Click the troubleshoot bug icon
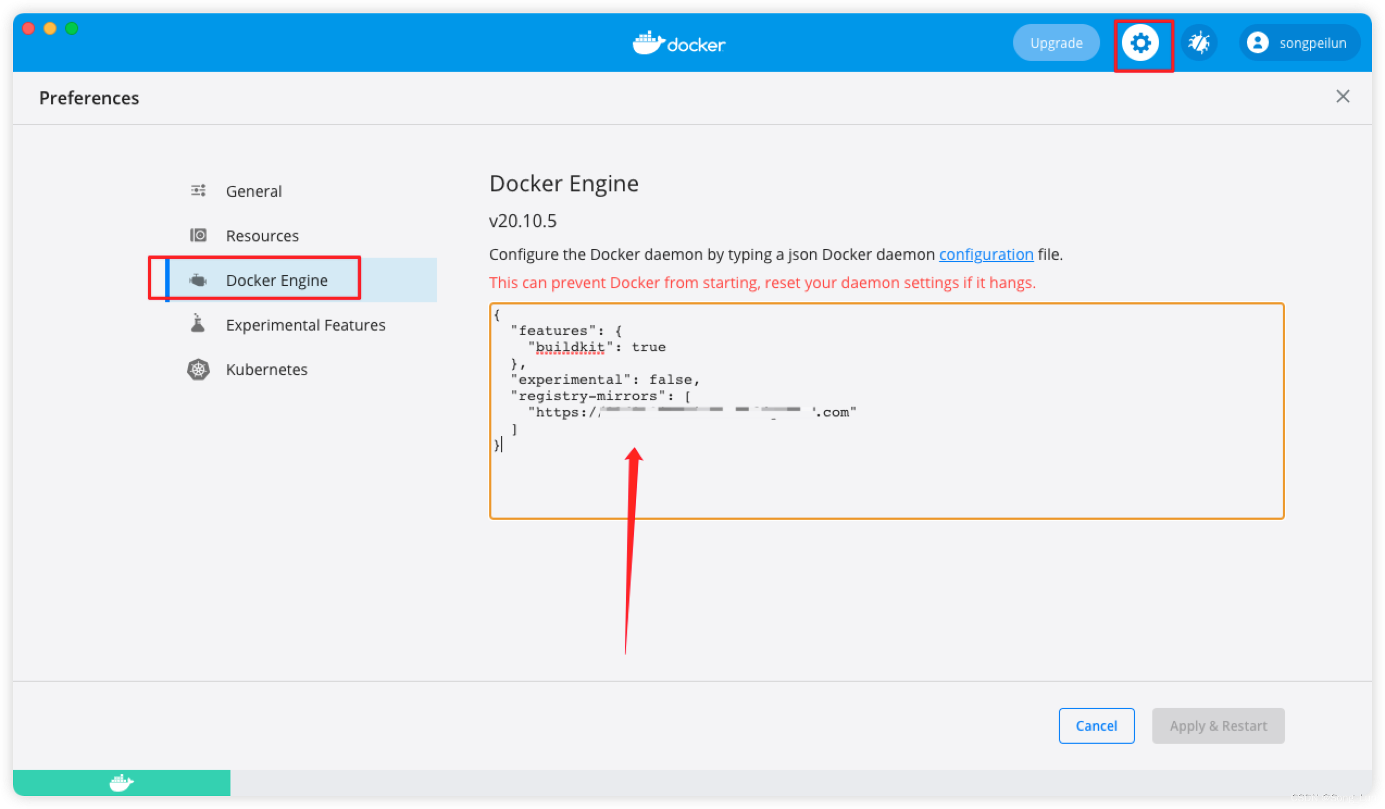The width and height of the screenshot is (1385, 809). pyautogui.click(x=1199, y=43)
